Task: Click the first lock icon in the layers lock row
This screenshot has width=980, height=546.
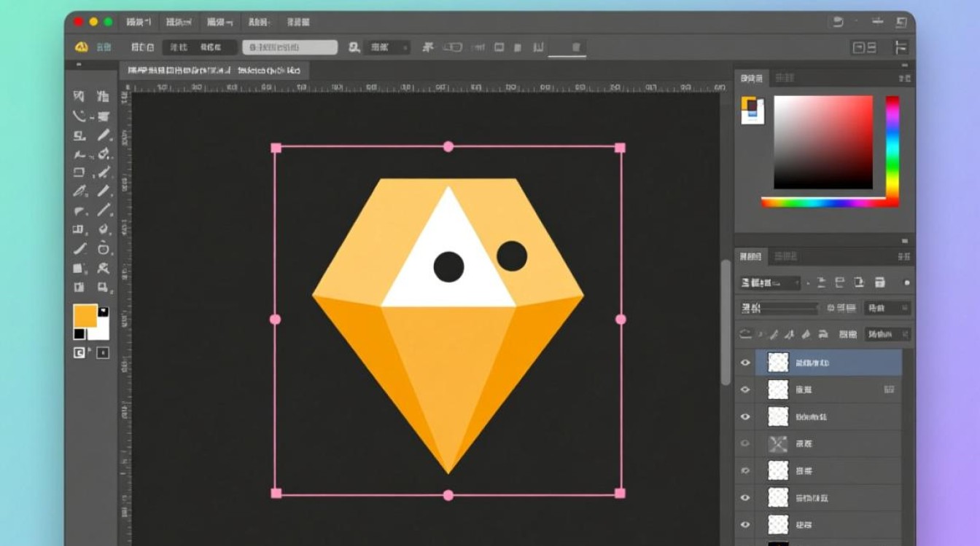Action: click(745, 334)
